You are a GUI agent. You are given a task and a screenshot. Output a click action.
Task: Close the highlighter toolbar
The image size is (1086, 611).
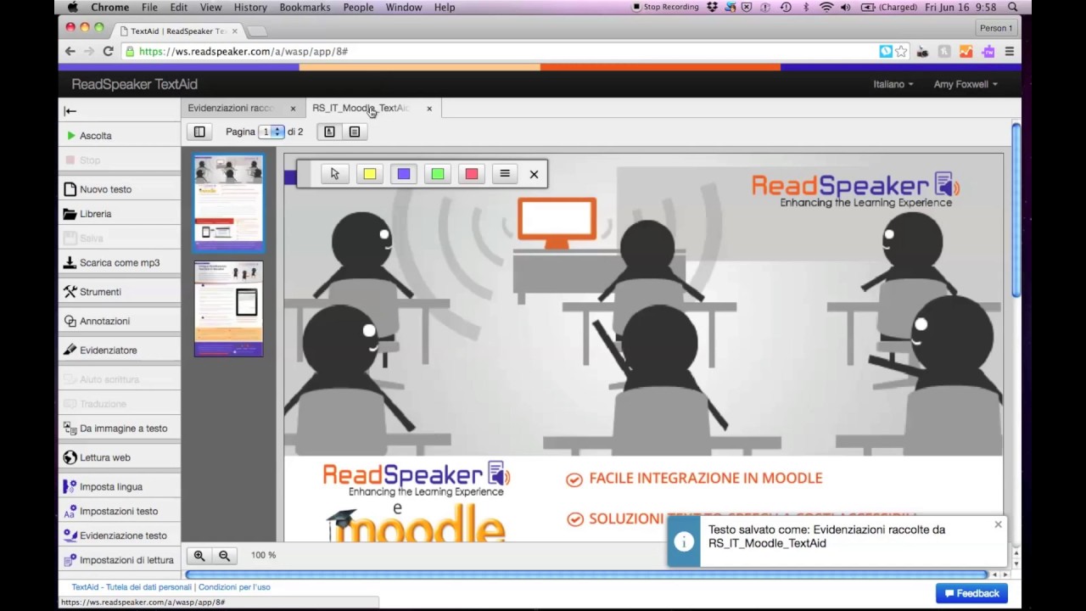(x=534, y=174)
